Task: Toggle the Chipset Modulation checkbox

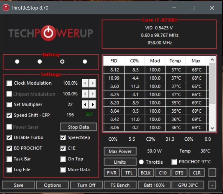Action: (9, 94)
